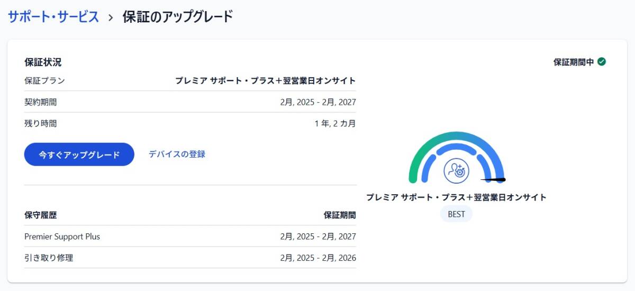Click the 保証のアップグレード page title
The width and height of the screenshot is (635, 291).
(x=178, y=16)
